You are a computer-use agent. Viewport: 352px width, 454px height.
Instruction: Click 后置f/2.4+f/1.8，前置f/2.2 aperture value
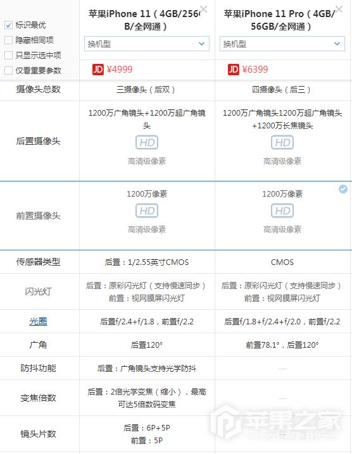[x=147, y=322]
